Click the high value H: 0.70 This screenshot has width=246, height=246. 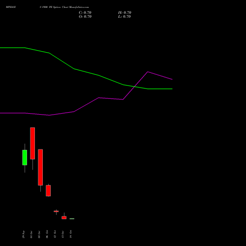[124, 13]
